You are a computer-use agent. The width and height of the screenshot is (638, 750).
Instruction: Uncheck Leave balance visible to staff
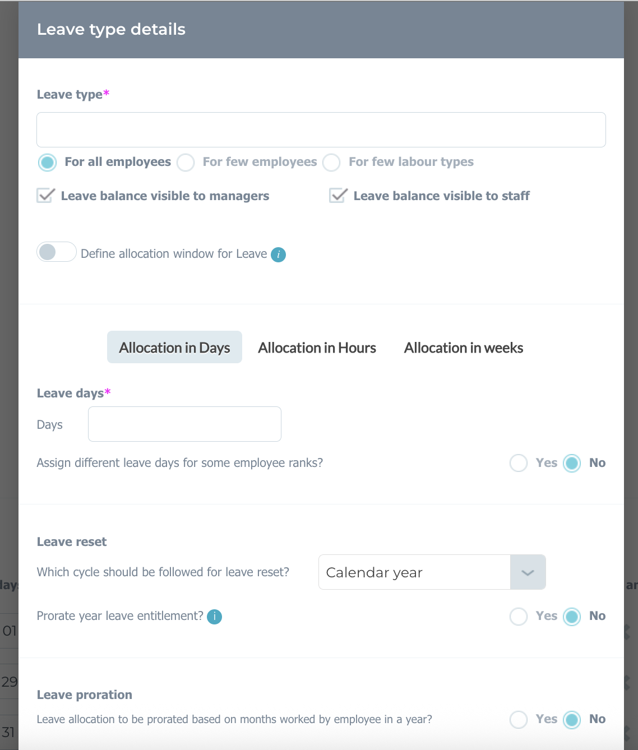click(x=338, y=196)
